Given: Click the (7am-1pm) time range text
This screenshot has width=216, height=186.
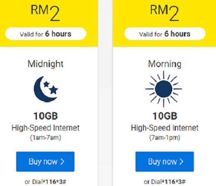Looking at the screenshot, I should [165, 138].
